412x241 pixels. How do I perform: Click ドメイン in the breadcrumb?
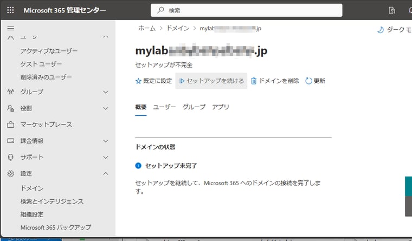[178, 28]
